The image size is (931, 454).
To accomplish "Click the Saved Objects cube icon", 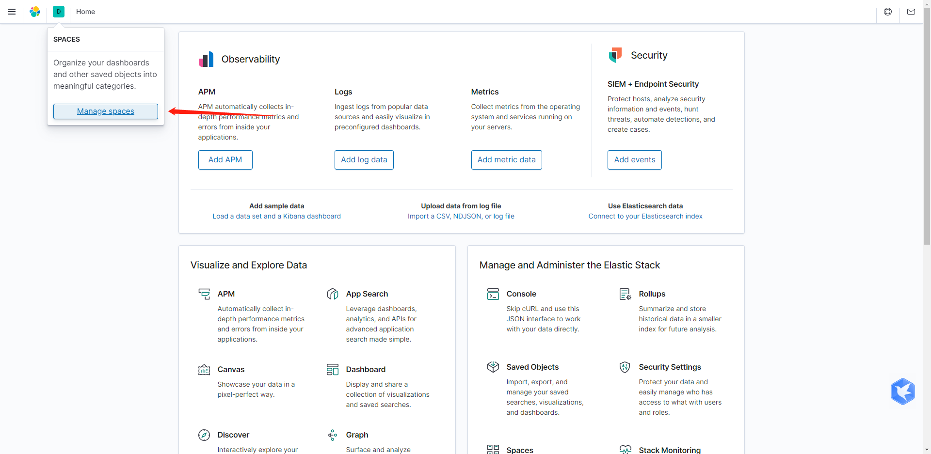I will pyautogui.click(x=493, y=367).
